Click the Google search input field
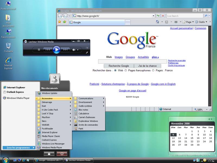This screenshot has height=163, width=217. 132,61
